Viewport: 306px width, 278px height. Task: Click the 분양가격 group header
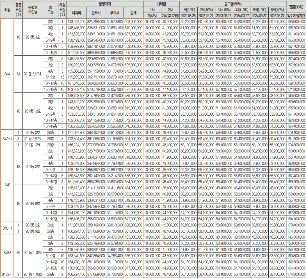coord(105,4)
